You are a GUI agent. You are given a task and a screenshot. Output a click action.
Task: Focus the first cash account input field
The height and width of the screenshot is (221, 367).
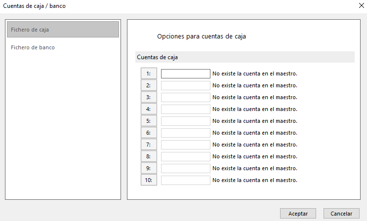186,74
